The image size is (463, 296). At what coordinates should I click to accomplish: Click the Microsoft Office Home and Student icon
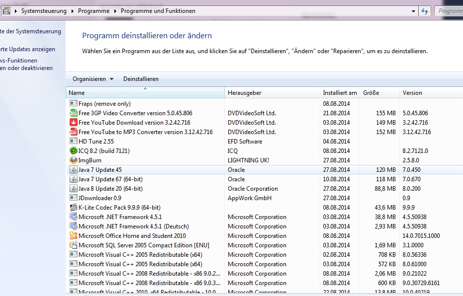click(73, 235)
